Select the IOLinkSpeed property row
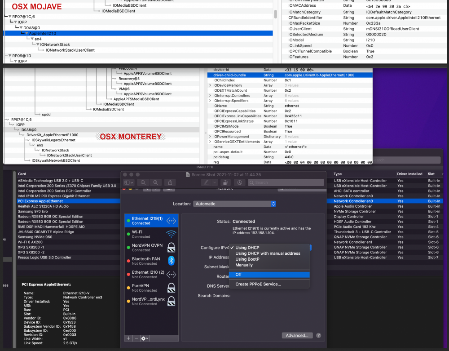This screenshot has width=449, height=351. coord(364,45)
